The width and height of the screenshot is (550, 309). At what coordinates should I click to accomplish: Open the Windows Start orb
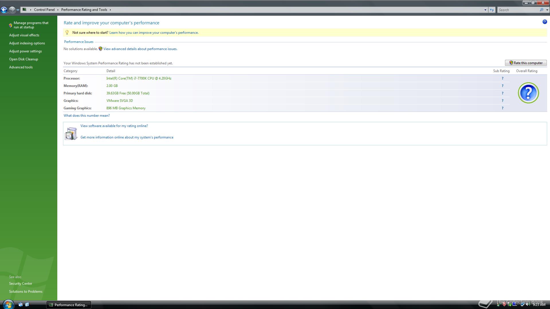(x=8, y=305)
